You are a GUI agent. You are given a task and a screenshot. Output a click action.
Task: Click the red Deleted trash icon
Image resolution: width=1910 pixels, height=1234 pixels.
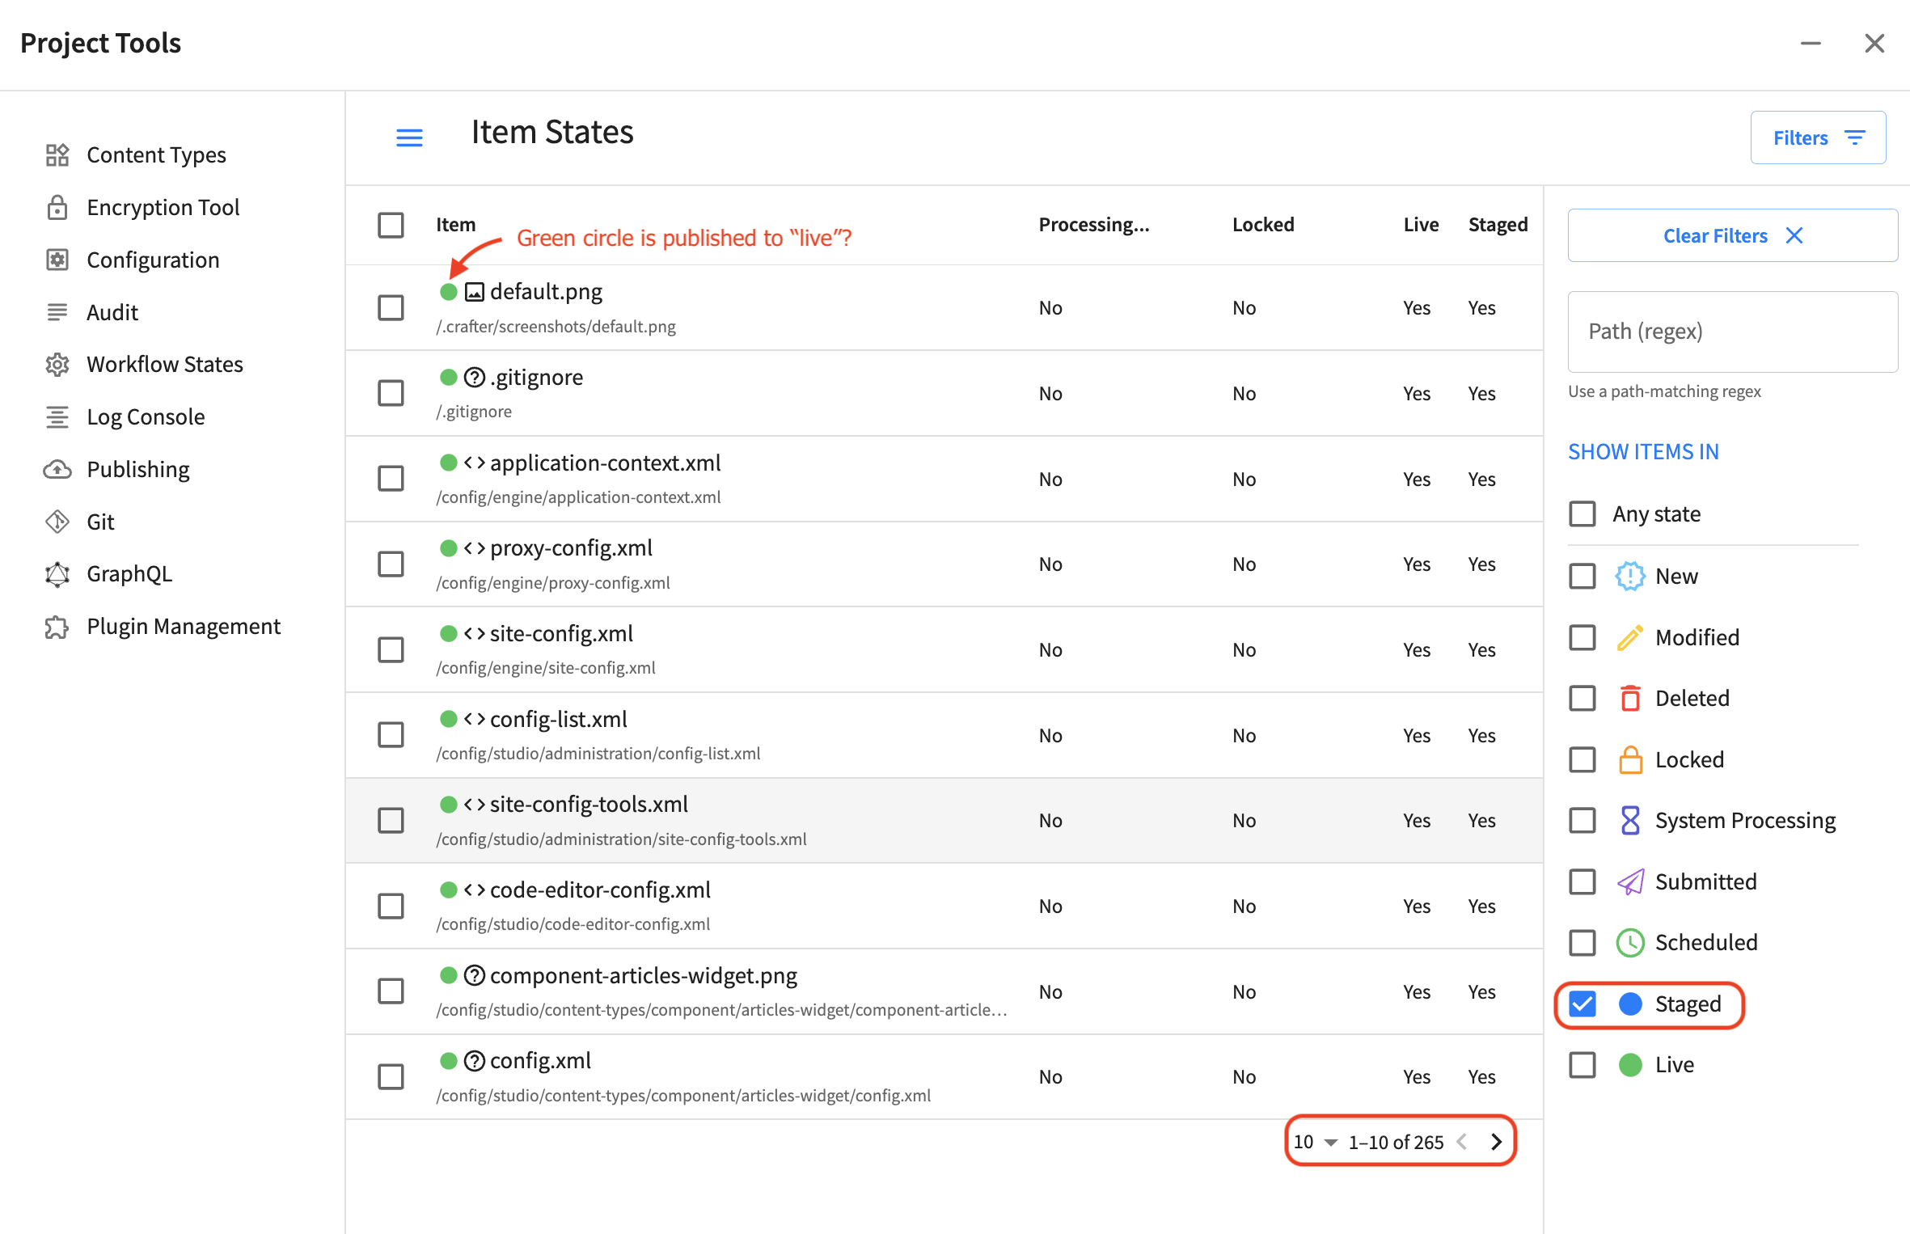click(x=1630, y=698)
